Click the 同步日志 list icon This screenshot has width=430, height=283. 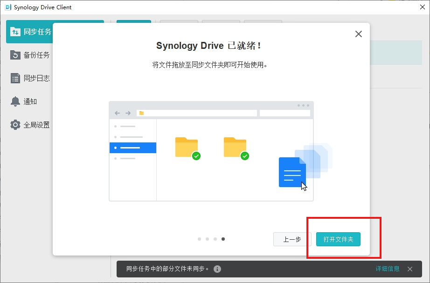click(x=15, y=78)
